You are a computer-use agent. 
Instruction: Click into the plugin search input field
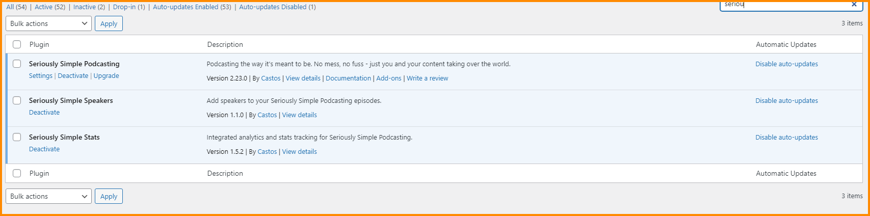coord(782,5)
